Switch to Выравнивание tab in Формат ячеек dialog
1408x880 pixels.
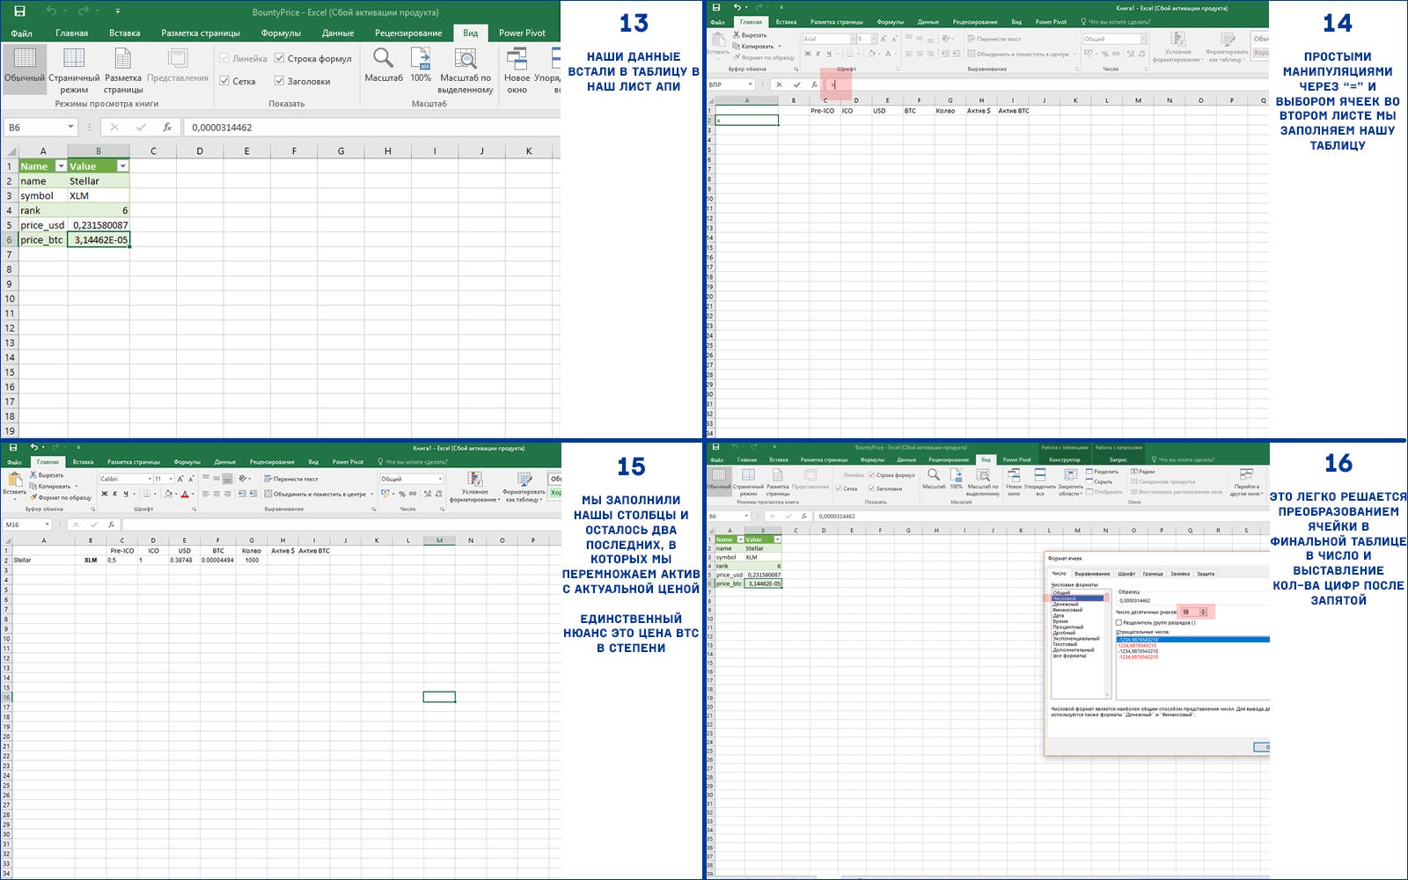[x=1092, y=574]
